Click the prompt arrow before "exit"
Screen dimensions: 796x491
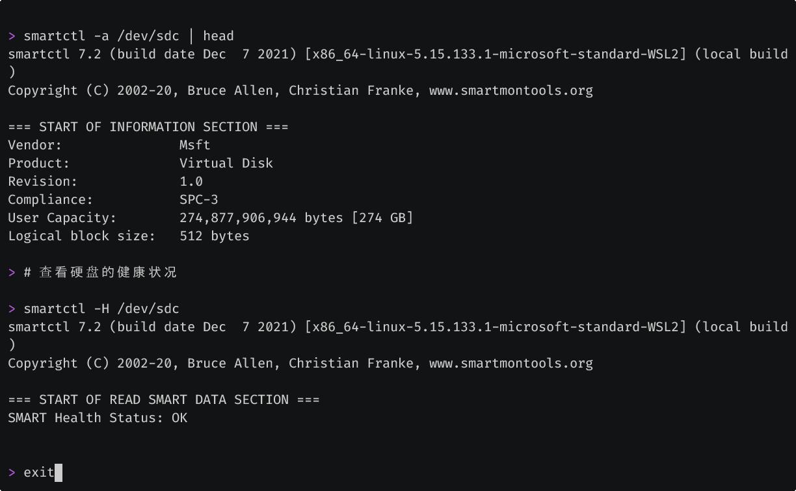coord(12,473)
